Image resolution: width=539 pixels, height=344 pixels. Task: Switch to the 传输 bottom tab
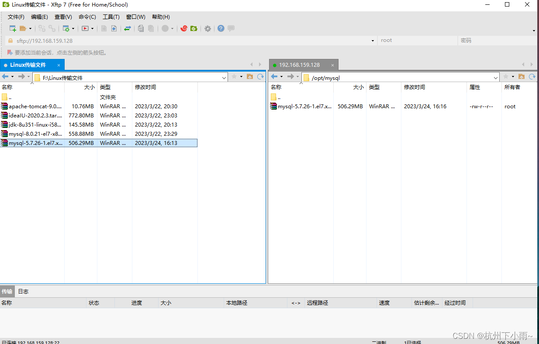(7, 291)
